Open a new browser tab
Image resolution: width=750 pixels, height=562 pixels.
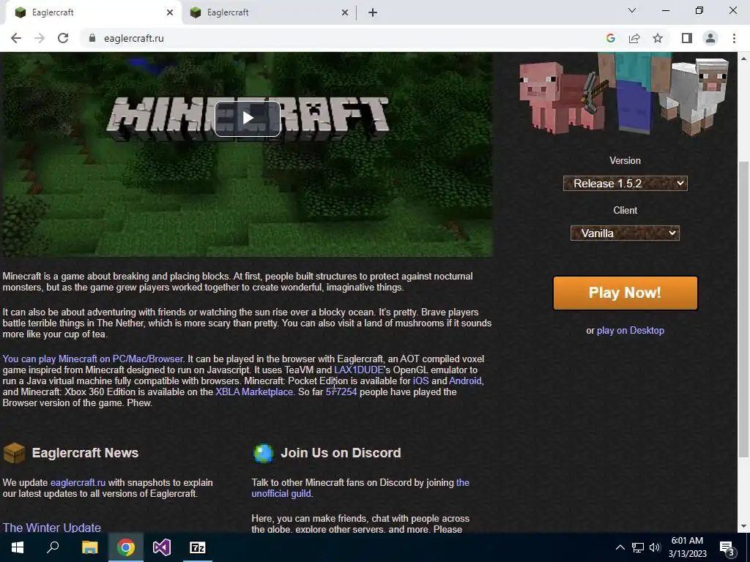(x=373, y=12)
